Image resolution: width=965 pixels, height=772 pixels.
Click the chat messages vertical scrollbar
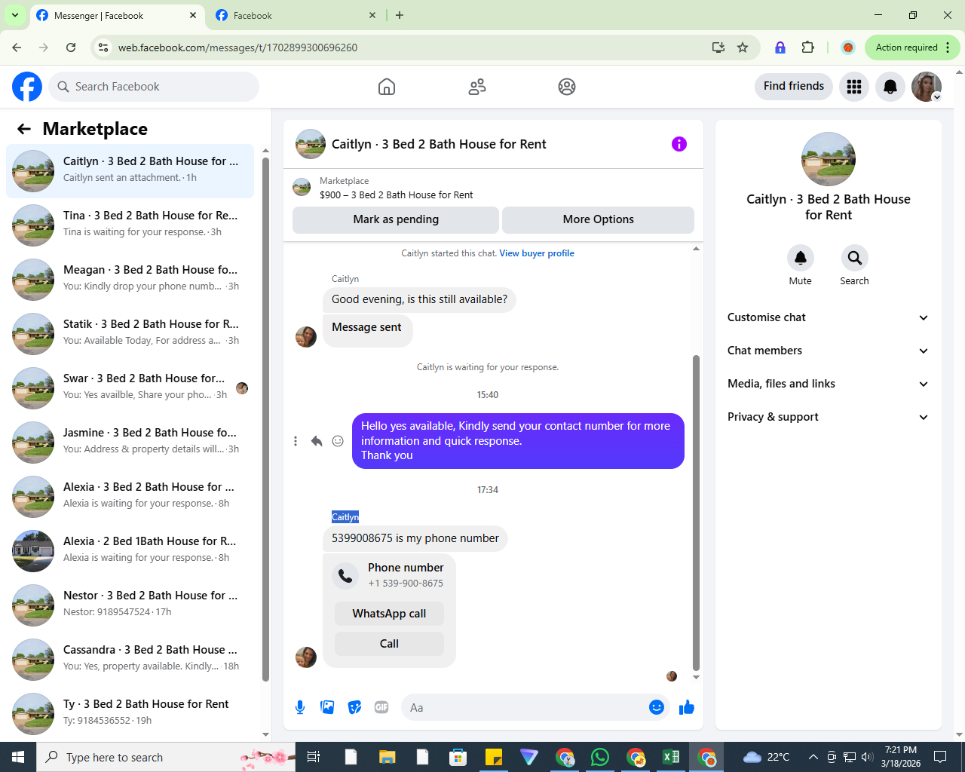point(696,513)
